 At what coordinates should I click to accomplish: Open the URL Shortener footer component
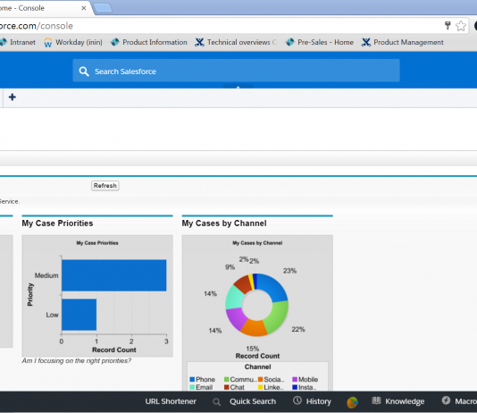(x=171, y=401)
